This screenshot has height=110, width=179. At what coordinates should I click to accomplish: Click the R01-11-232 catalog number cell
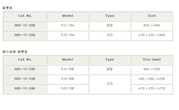coord(25,70)
